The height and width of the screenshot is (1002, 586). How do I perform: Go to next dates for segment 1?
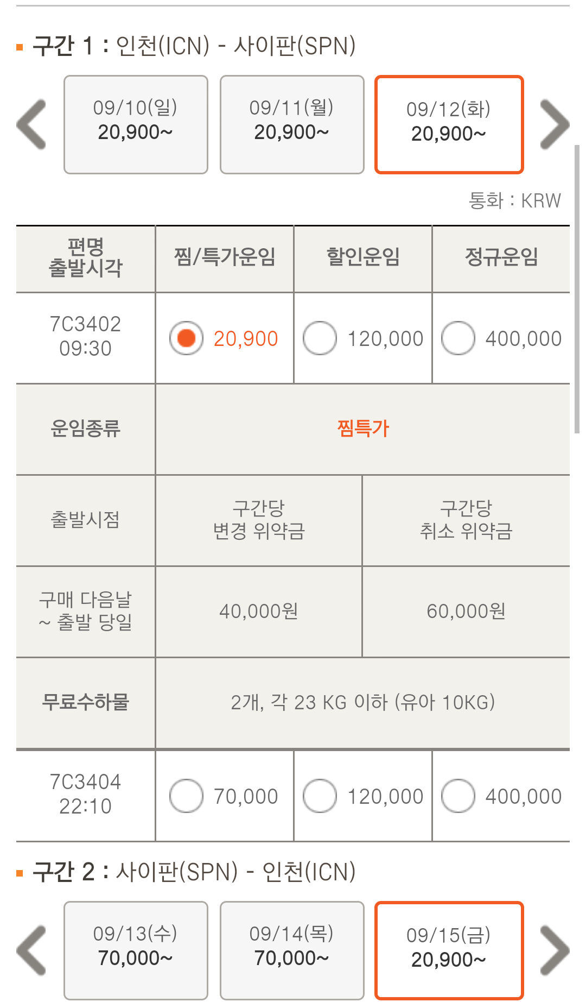click(554, 124)
